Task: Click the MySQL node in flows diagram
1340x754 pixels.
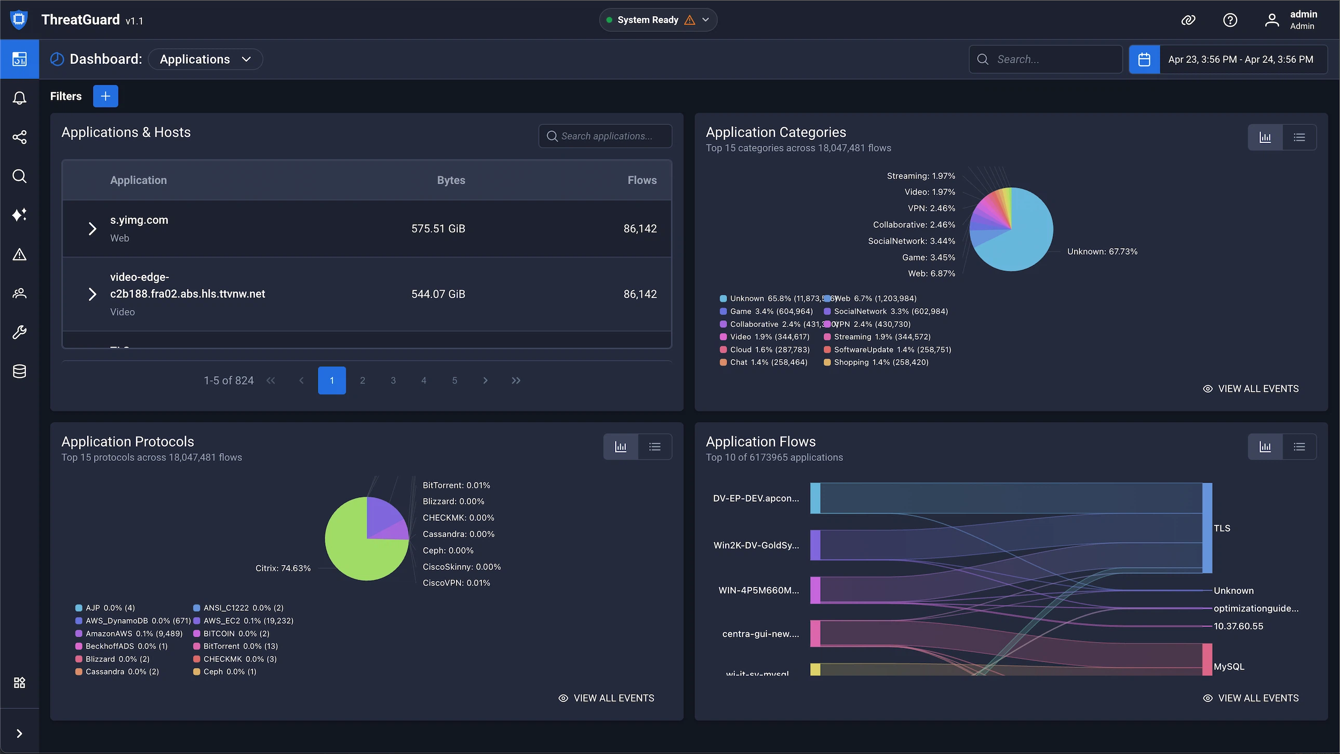Action: 1207,660
